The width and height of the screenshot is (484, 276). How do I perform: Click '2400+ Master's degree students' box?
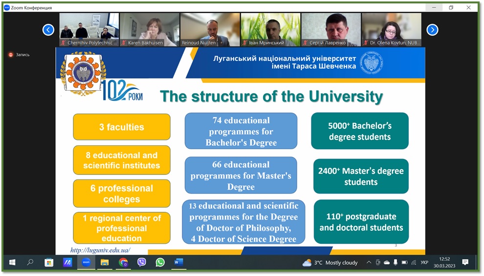[x=361, y=176]
